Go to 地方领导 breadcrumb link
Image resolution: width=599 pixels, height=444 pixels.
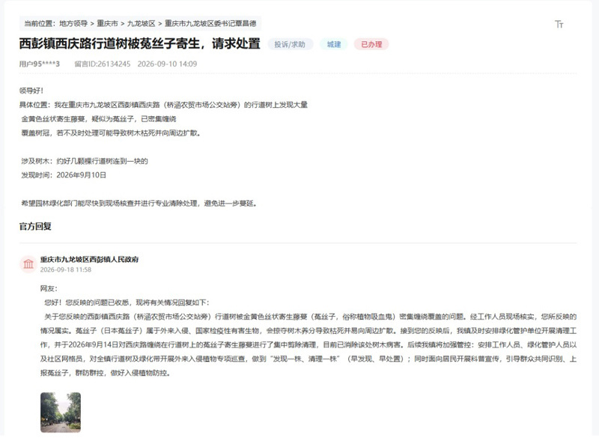[73, 23]
